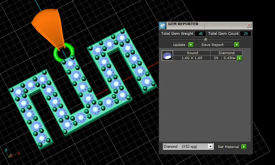This screenshot has height=165, width=275.
Task: Open the Diamond (3.52 spg) material dropdown
Action: [210, 147]
